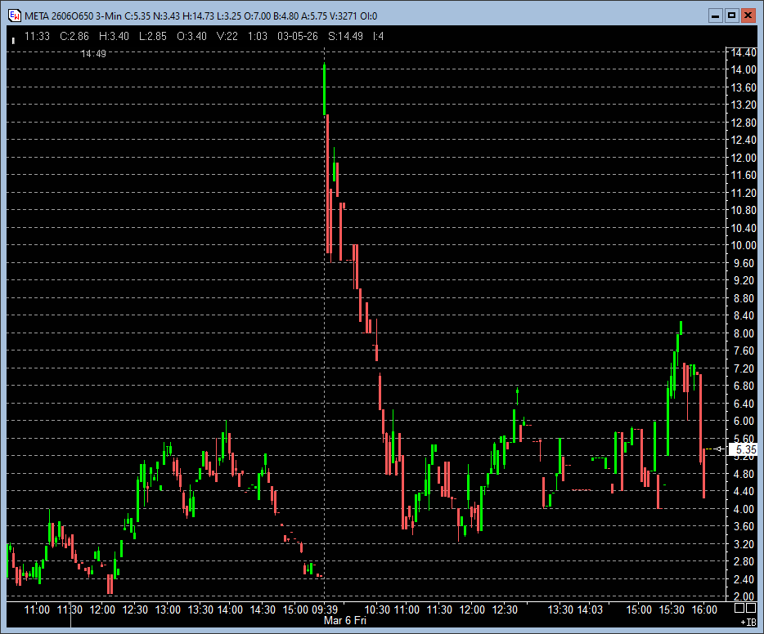Click the +IB indicator in bottom corner
This screenshot has width=764, height=634.
[x=748, y=622]
